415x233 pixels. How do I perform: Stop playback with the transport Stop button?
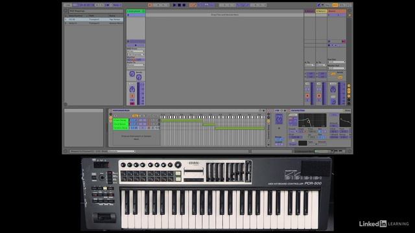tap(179, 5)
